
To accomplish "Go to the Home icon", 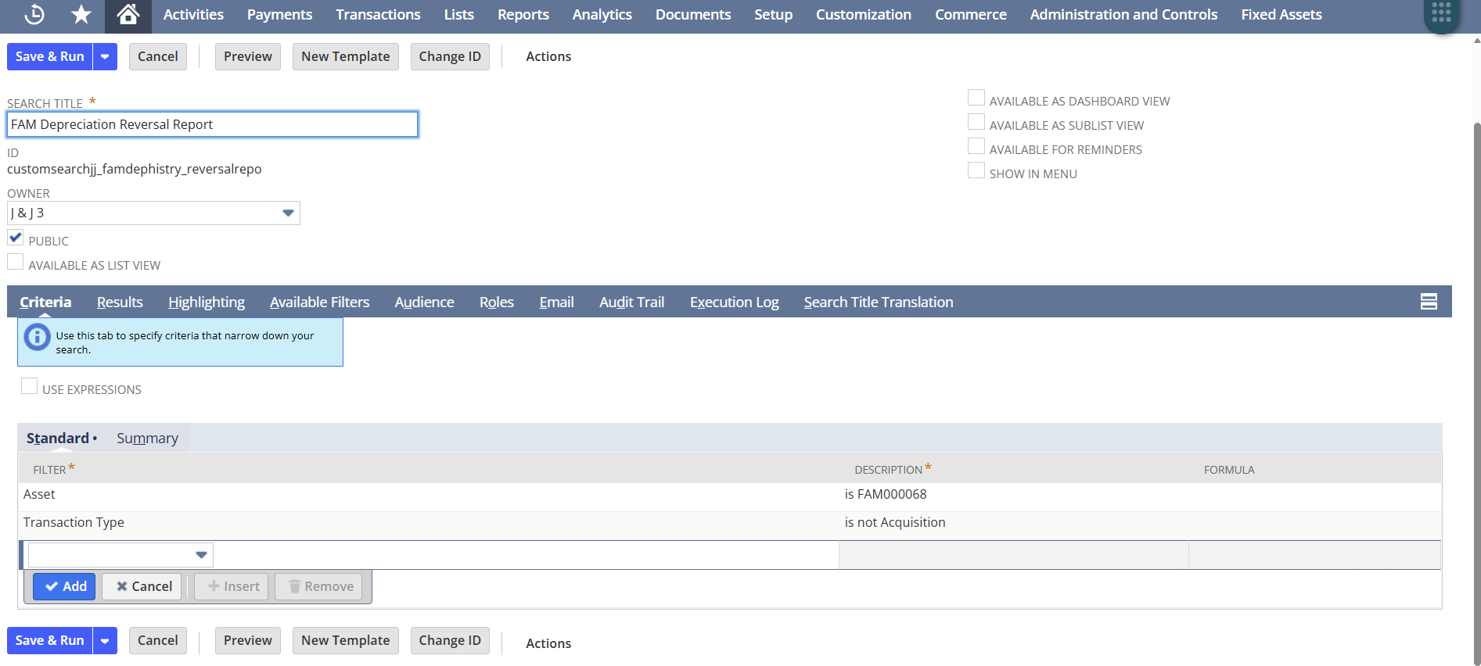I will [128, 14].
